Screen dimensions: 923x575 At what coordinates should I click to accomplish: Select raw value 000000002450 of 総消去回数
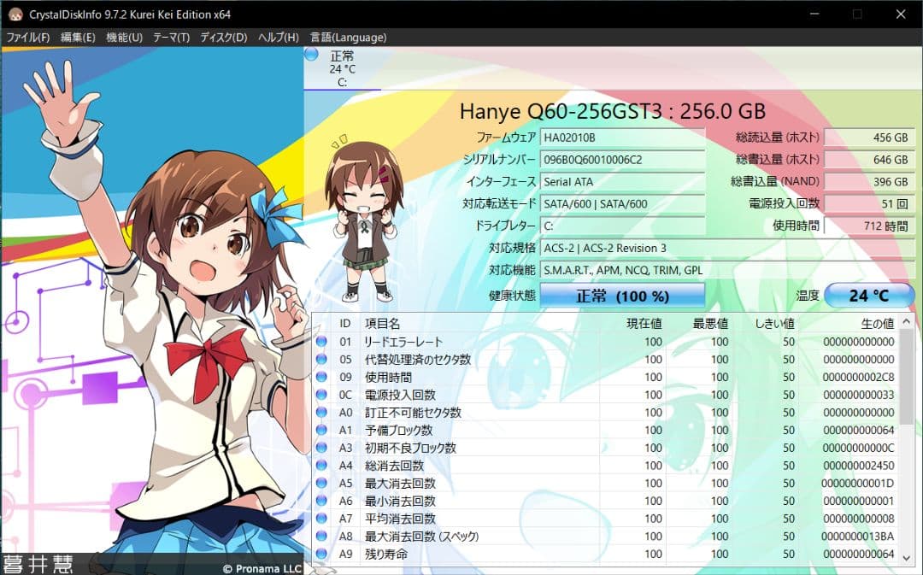point(858,466)
